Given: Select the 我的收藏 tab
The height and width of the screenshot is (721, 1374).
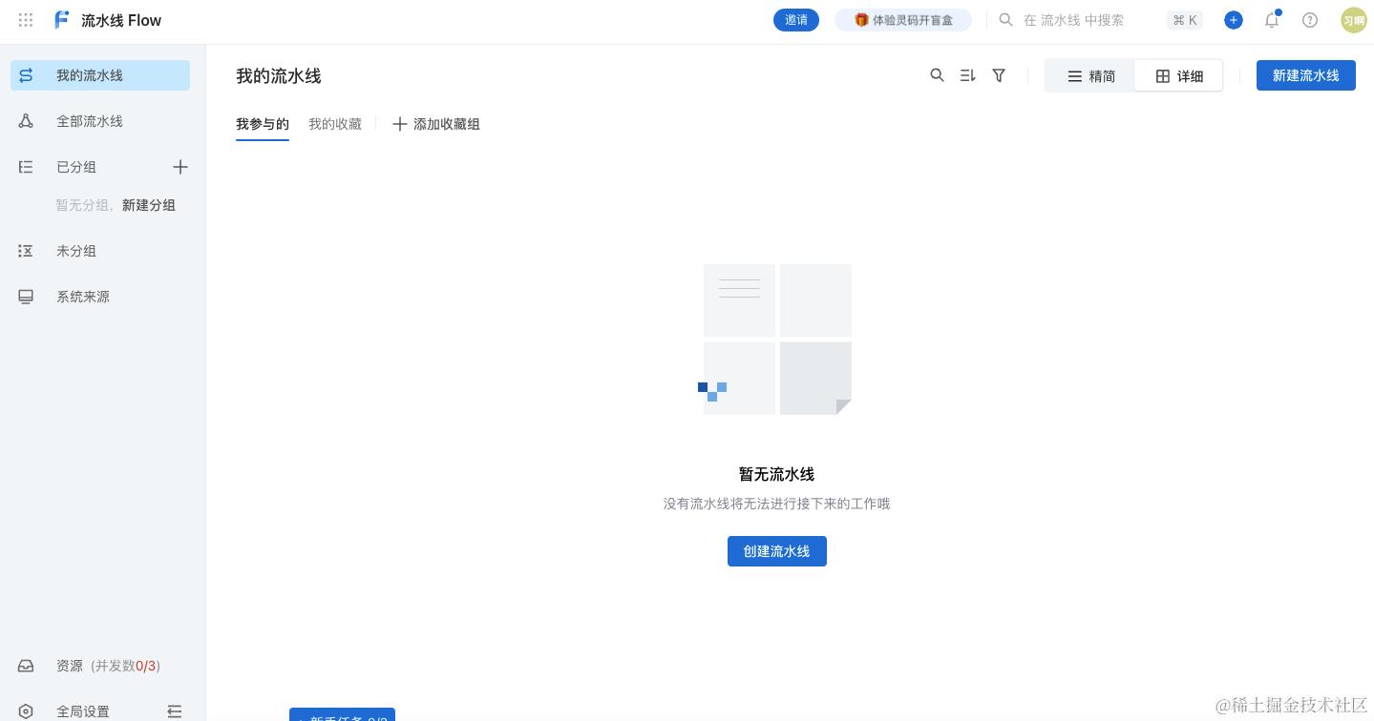Looking at the screenshot, I should [335, 124].
